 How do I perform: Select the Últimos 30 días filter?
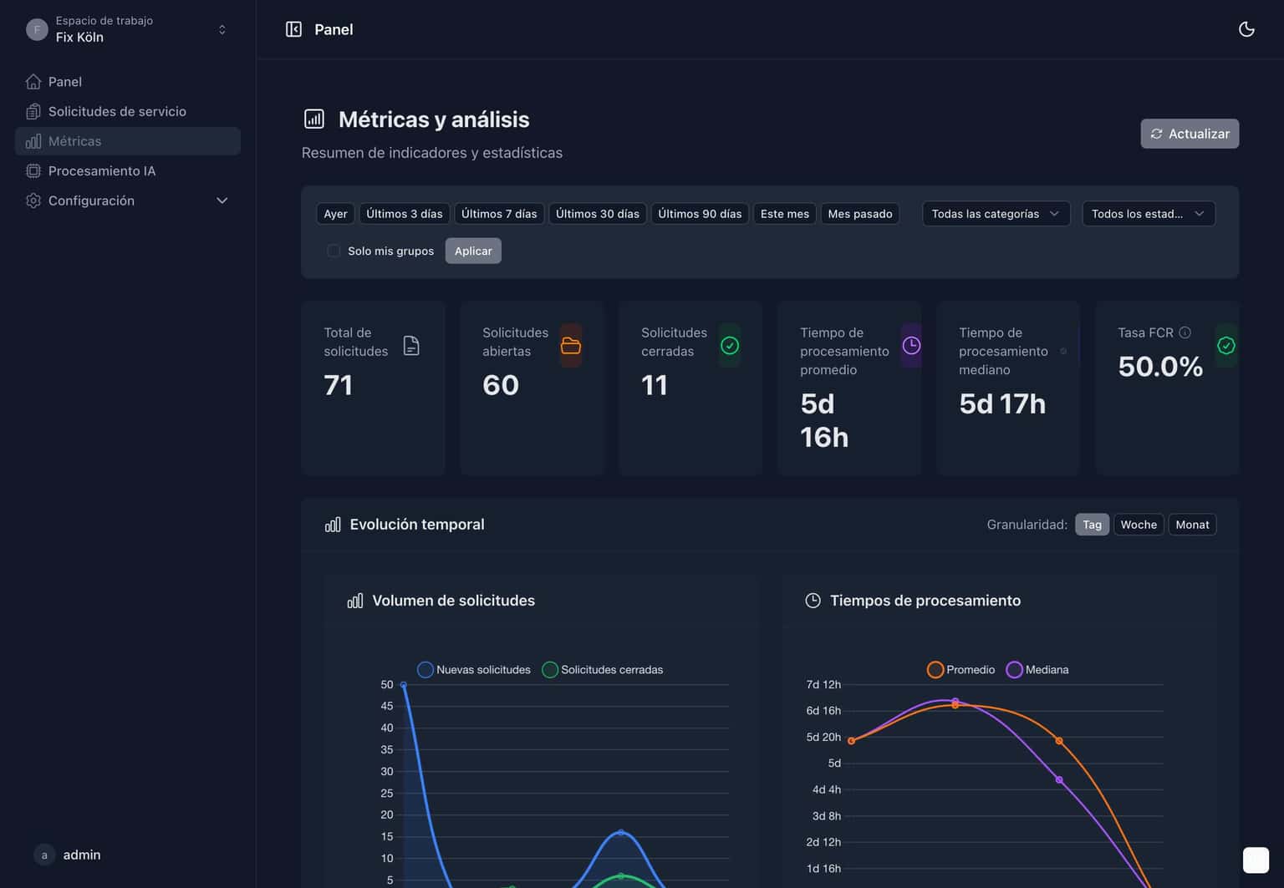(597, 213)
